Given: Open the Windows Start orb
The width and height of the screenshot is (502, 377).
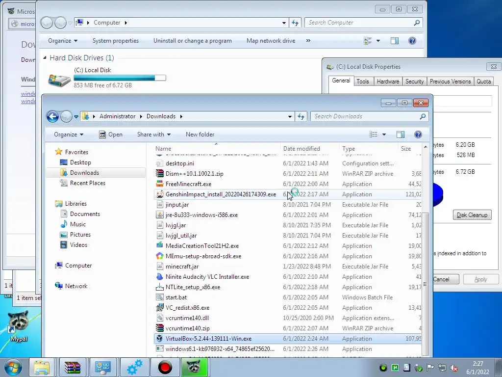Looking at the screenshot, I should [13, 368].
